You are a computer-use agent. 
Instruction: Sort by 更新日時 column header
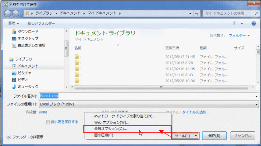coord(172,48)
